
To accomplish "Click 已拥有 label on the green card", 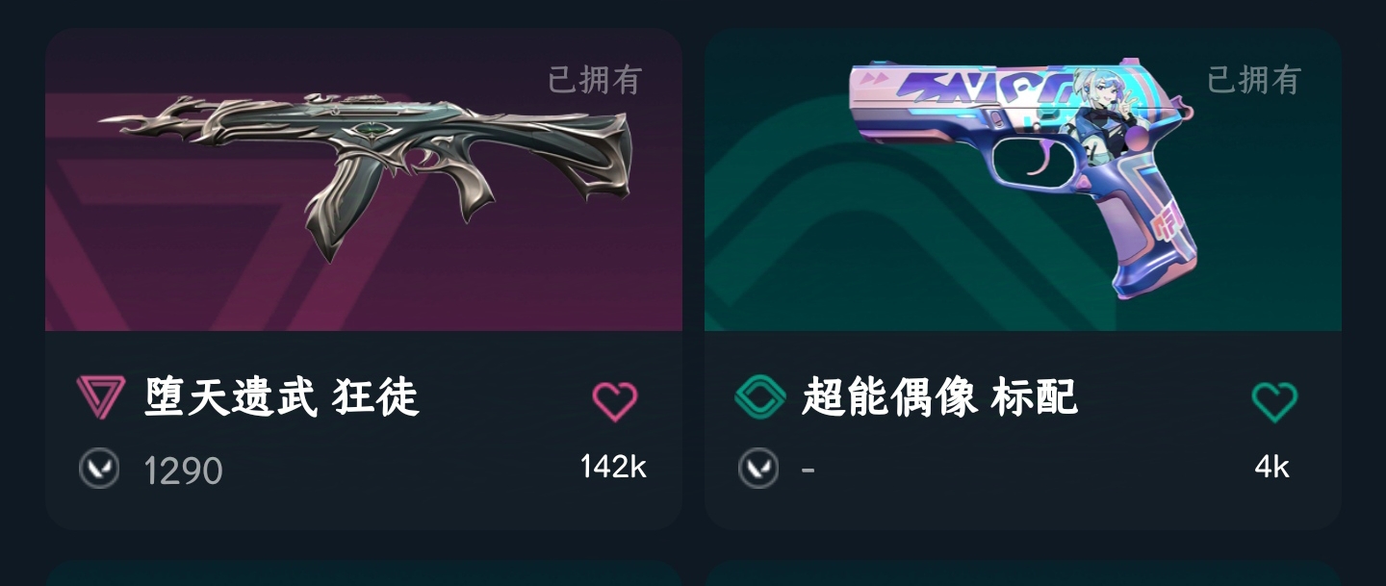I will 1254,80.
